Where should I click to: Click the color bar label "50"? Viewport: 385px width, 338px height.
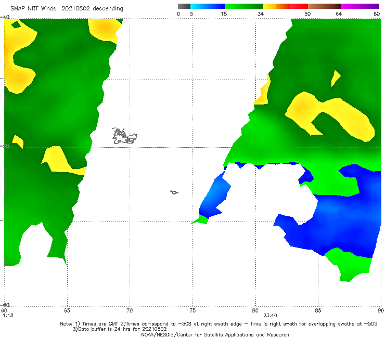point(307,14)
